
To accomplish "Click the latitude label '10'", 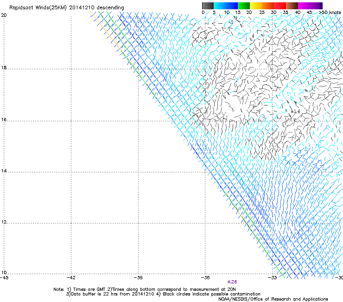I will coord(4,273).
